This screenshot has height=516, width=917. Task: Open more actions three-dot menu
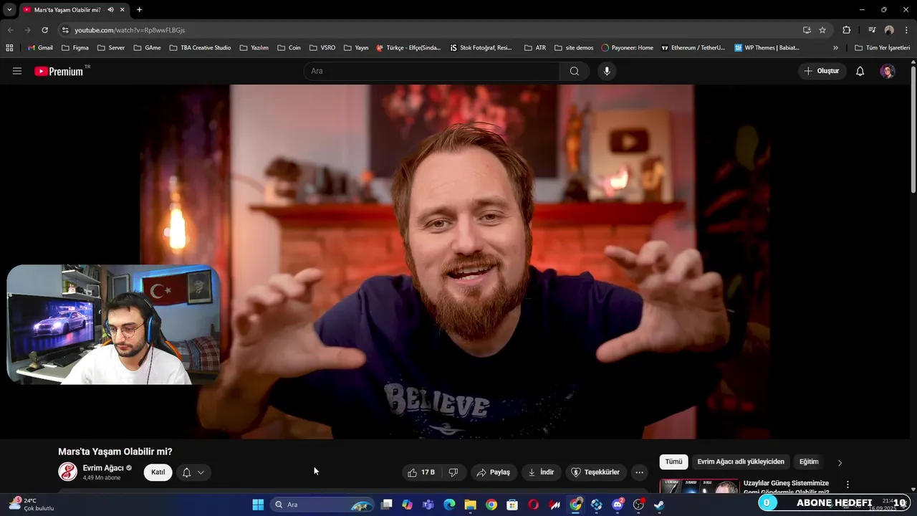click(x=639, y=472)
